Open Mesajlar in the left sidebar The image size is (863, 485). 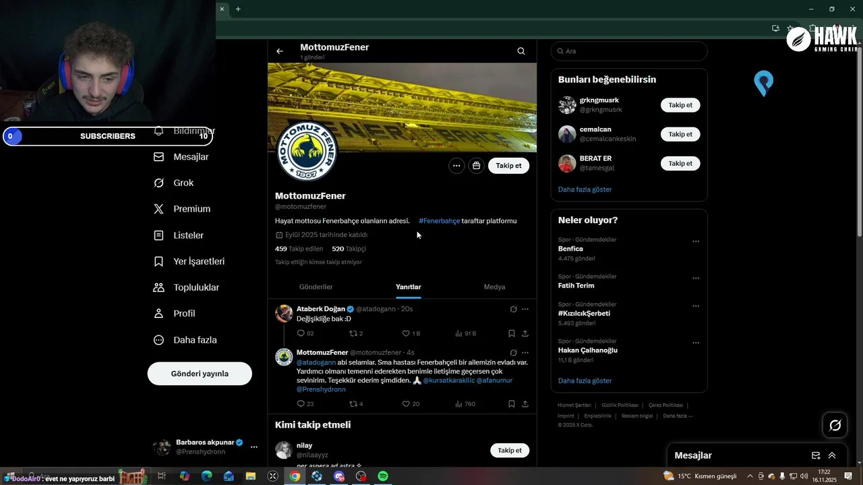coord(182,157)
